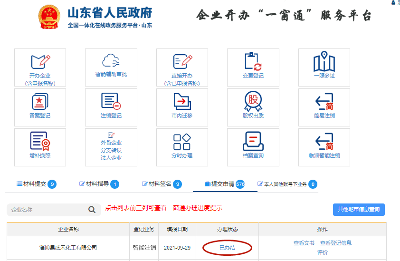400x261 pixels.
Task: Open 市内迁移 folder arrow tile
Action: click(x=182, y=107)
